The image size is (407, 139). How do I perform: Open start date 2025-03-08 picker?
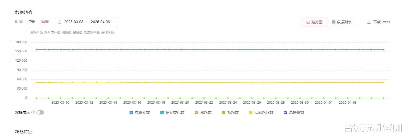point(74,22)
